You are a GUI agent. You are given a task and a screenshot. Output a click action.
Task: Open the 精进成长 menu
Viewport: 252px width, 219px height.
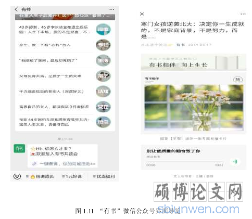(x=40, y=176)
